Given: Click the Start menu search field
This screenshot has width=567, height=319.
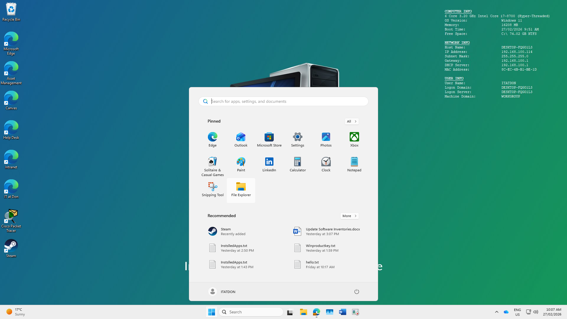Looking at the screenshot, I should [283, 101].
